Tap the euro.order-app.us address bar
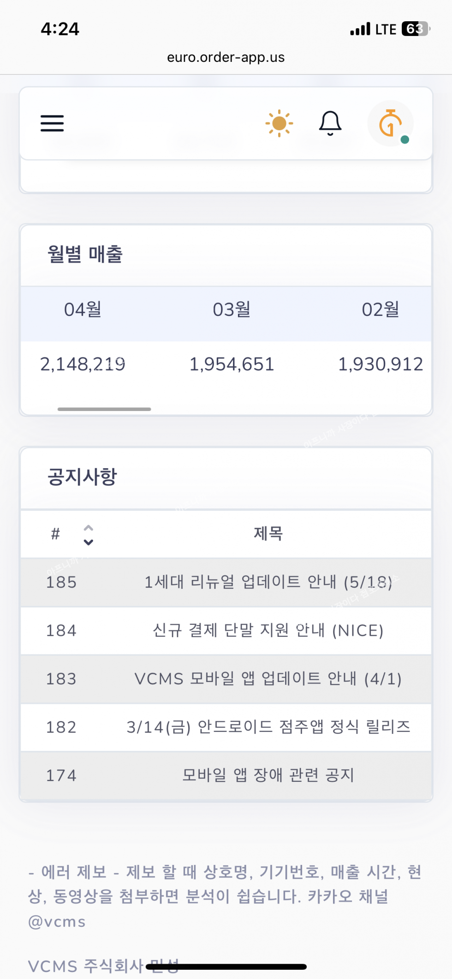 pos(226,57)
